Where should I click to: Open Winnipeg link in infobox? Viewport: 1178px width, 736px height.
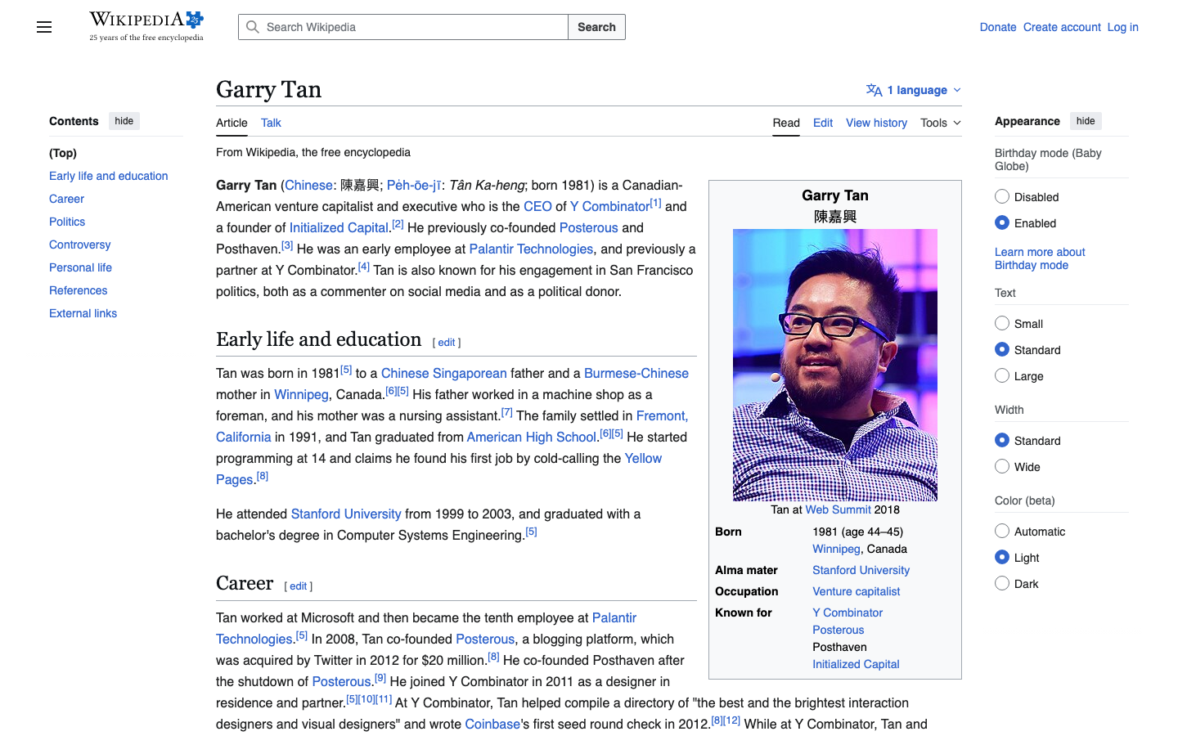click(x=836, y=549)
